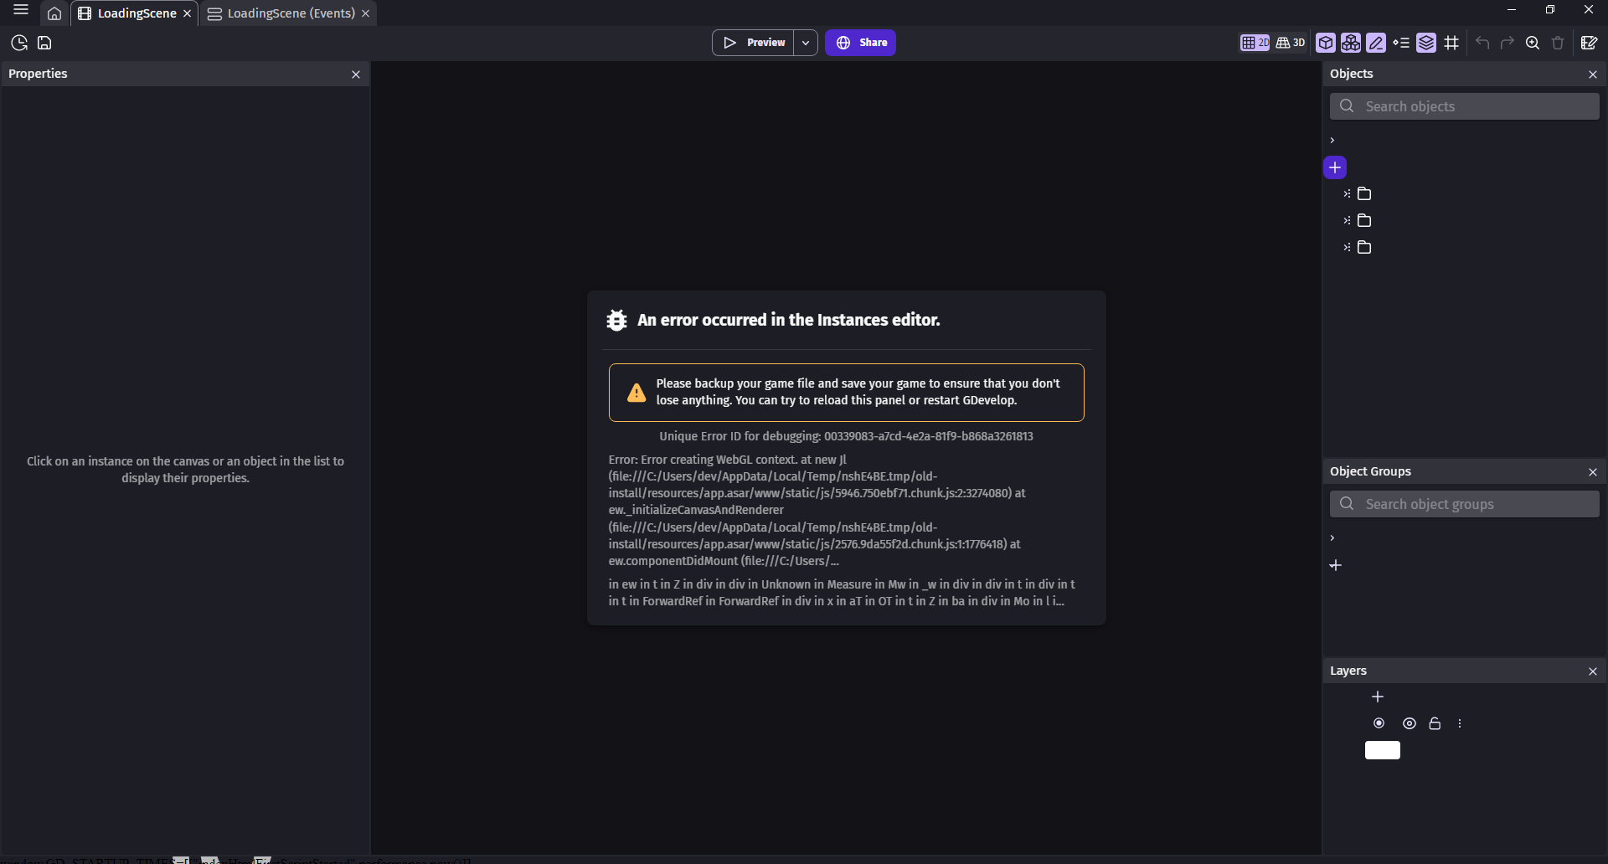Toggle the instances list panel
This screenshot has width=1608, height=864.
[1401, 43]
